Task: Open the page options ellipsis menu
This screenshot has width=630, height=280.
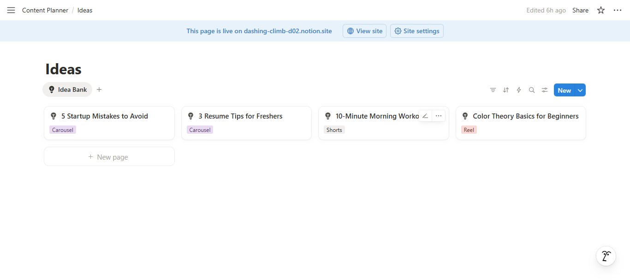Action: tap(618, 10)
